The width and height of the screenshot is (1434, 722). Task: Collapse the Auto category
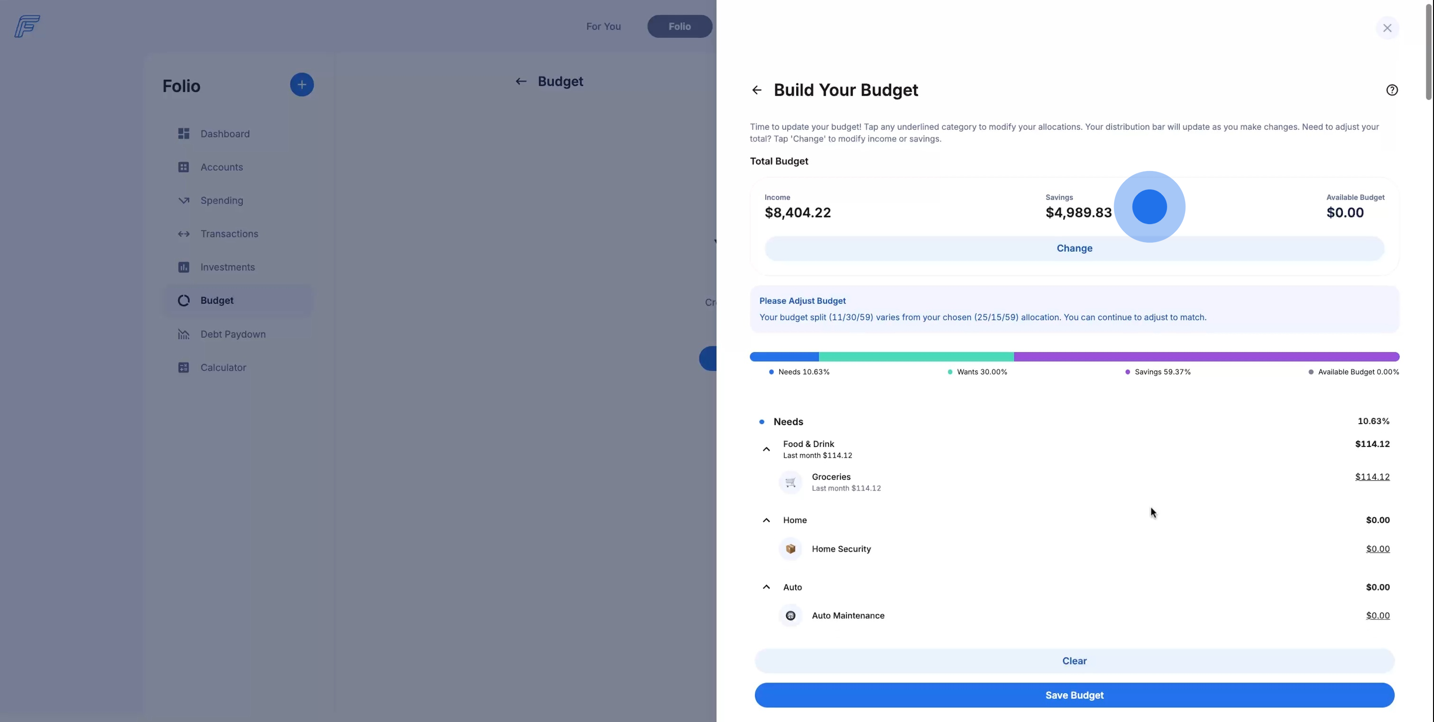coord(766,587)
